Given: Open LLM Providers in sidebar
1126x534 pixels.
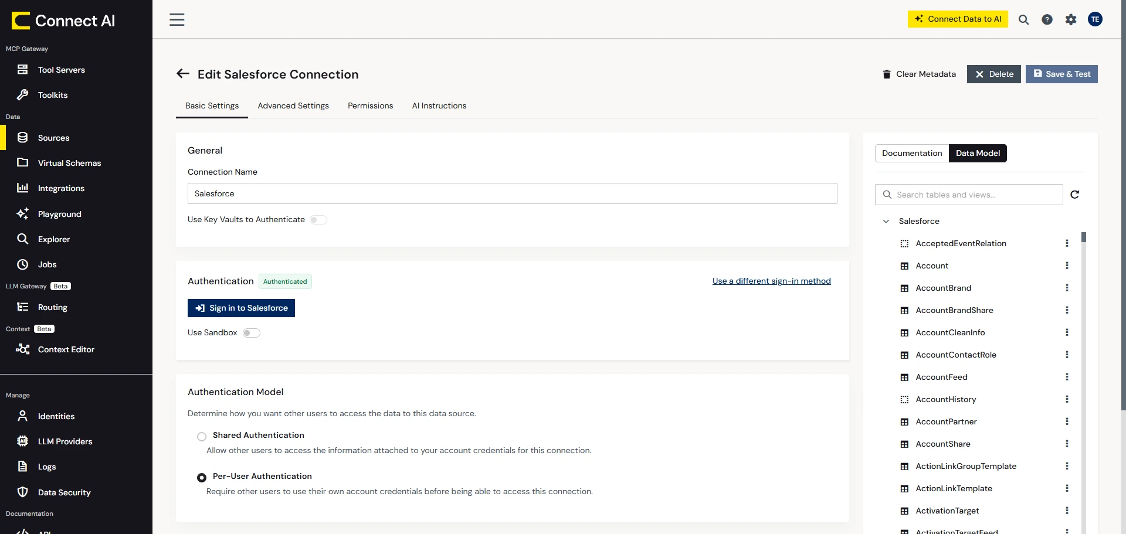Looking at the screenshot, I should click(x=65, y=441).
